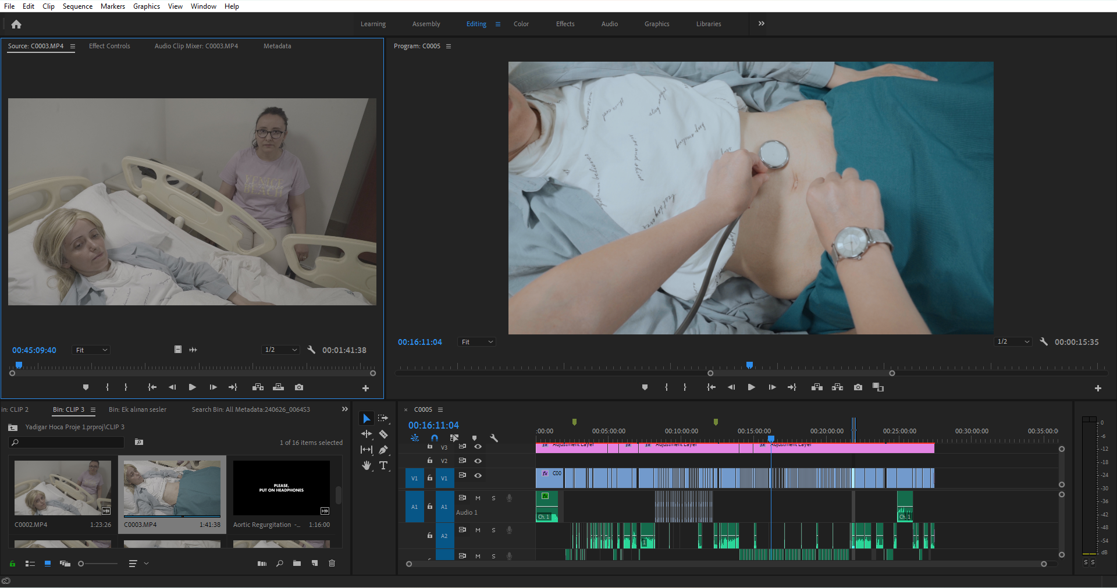Mute audio track A1
The height and width of the screenshot is (588, 1117).
pyautogui.click(x=478, y=498)
